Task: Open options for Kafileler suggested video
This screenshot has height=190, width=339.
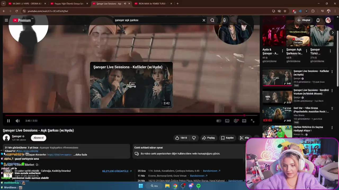Action: pos(332,72)
